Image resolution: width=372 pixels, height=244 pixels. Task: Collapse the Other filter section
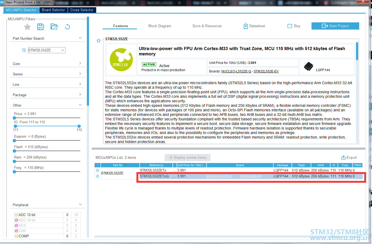coord(80,105)
